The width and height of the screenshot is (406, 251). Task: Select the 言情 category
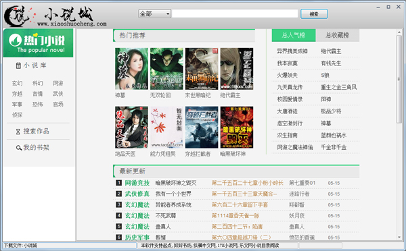point(37,94)
